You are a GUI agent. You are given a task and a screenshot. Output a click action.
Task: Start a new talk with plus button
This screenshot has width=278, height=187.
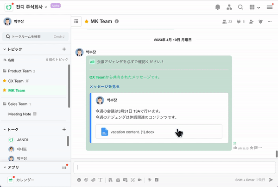click(x=64, y=129)
